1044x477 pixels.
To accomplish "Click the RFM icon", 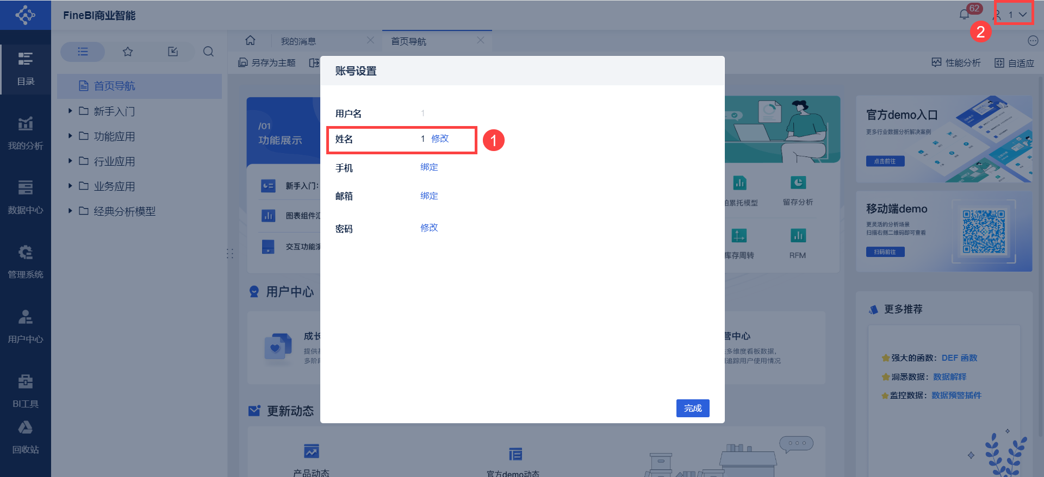I will coord(798,235).
